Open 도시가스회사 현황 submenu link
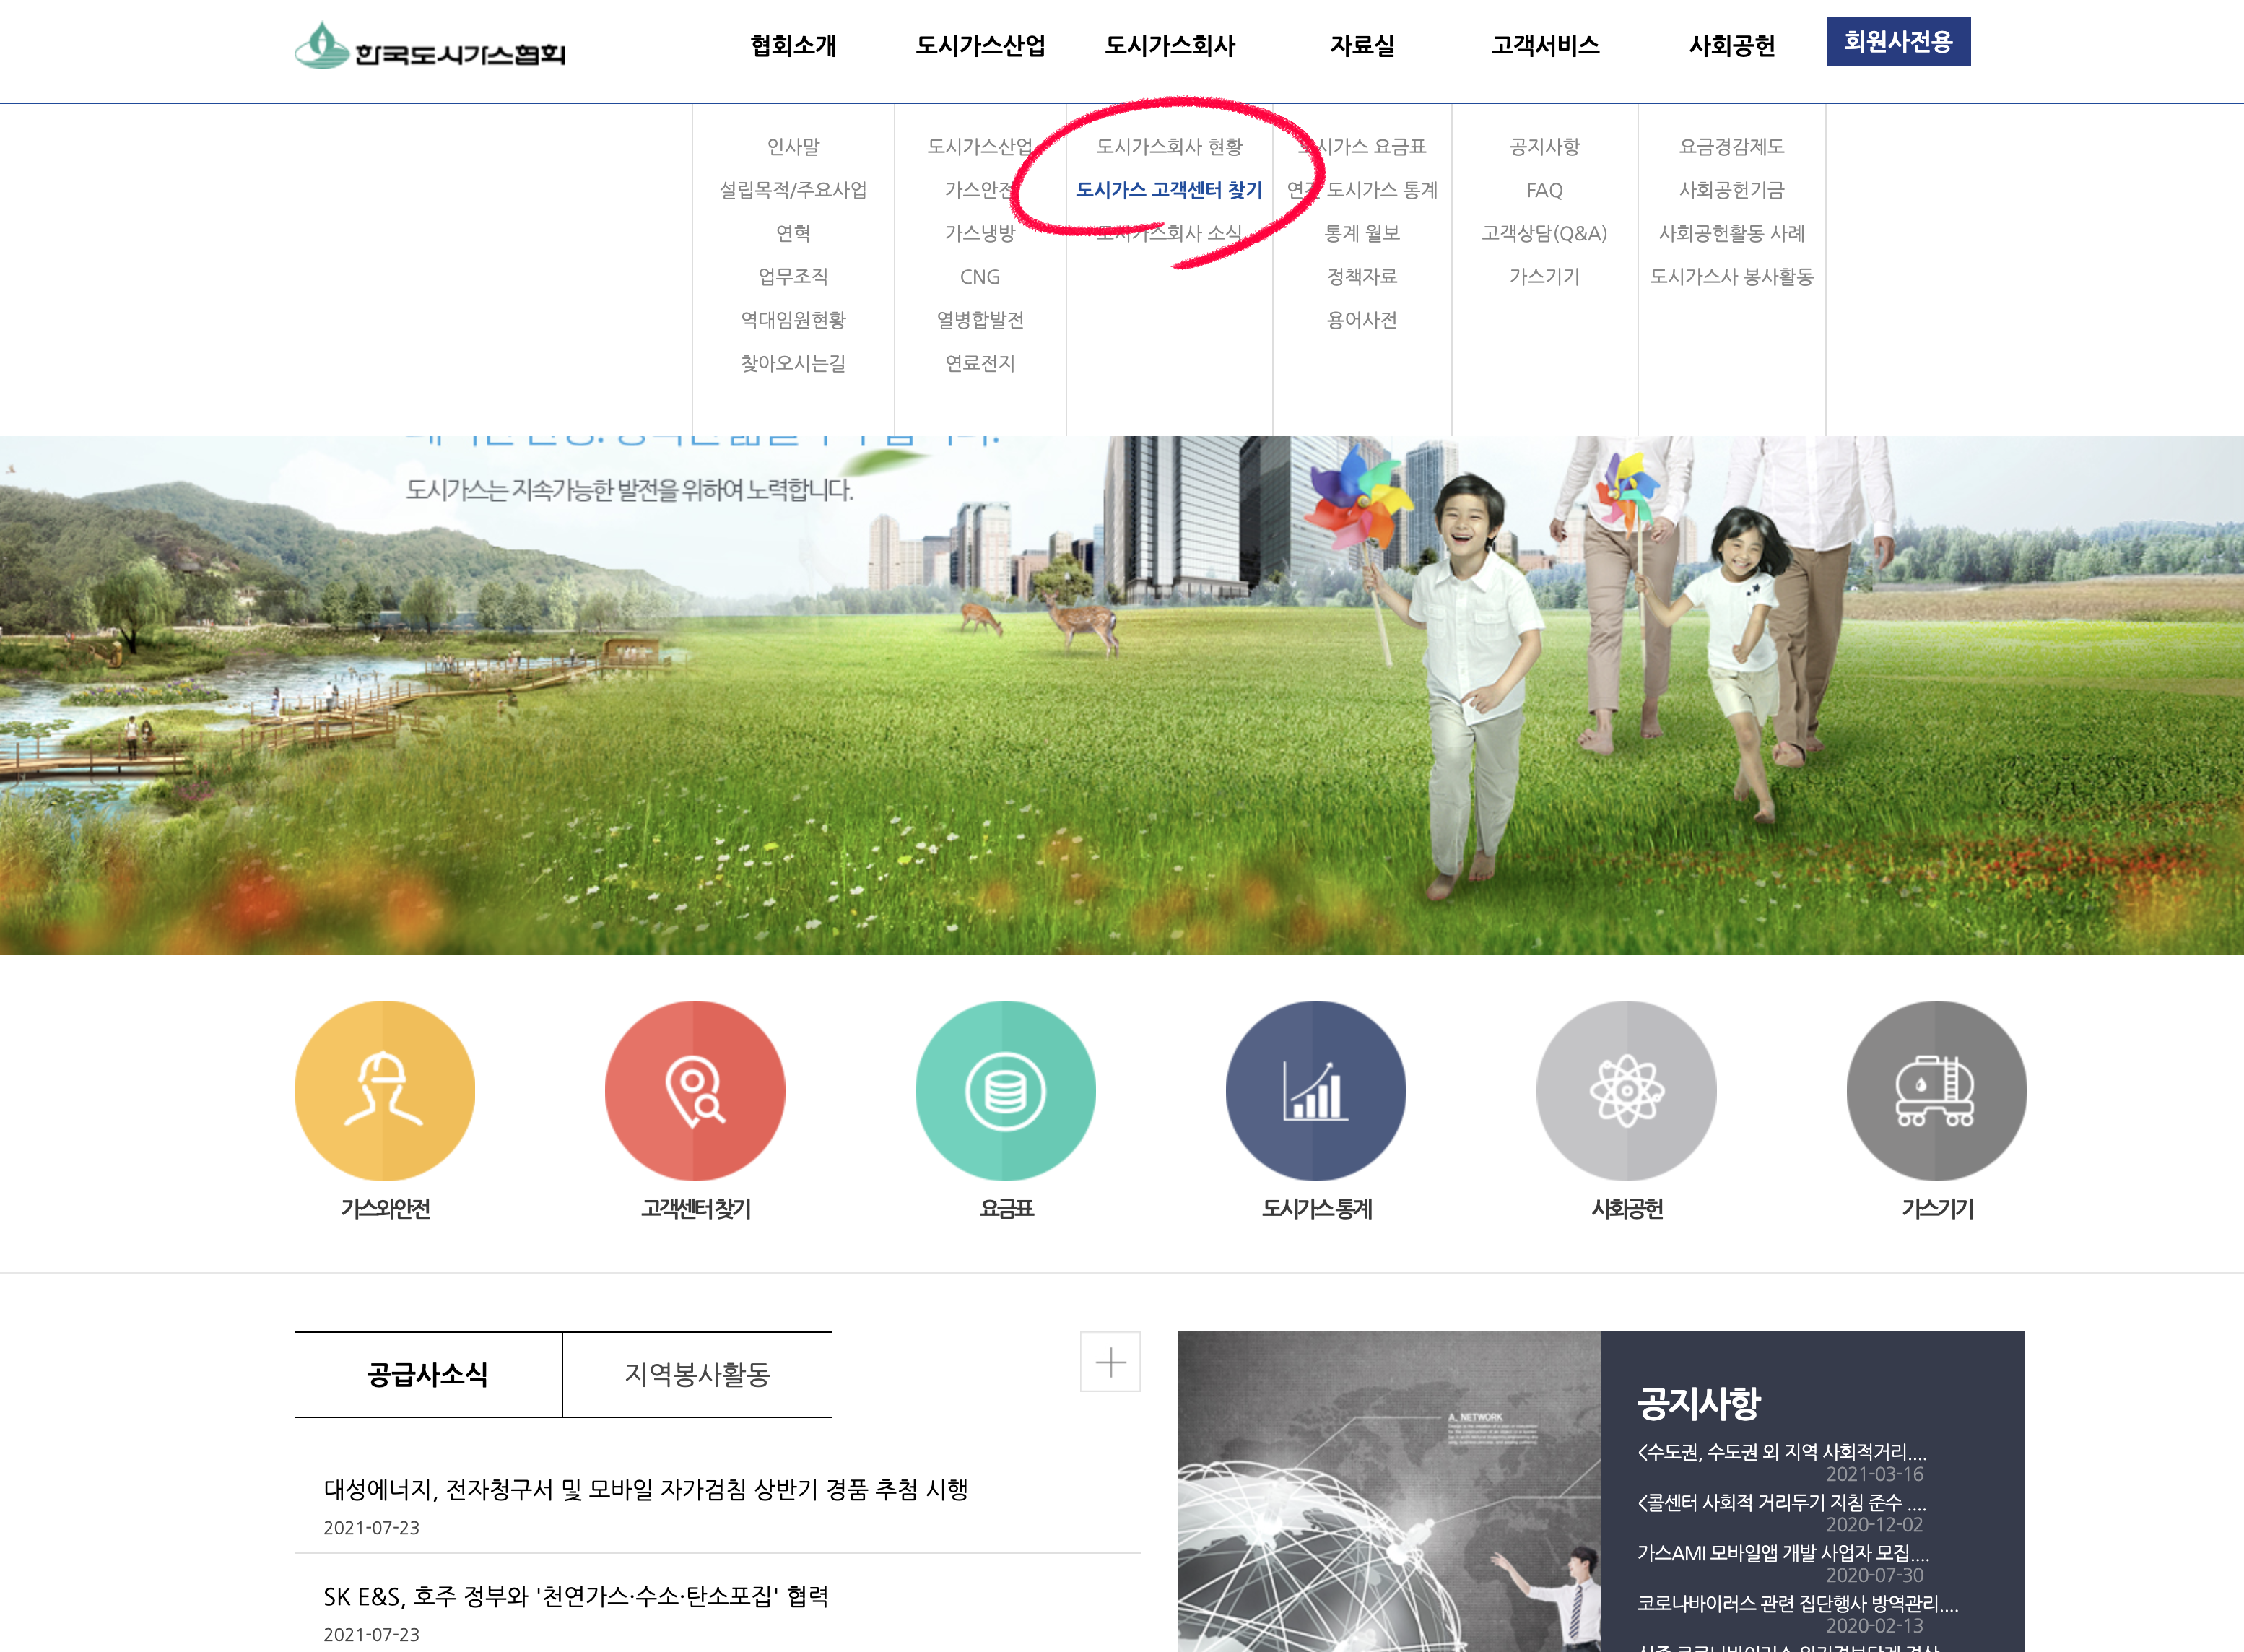 click(1168, 147)
